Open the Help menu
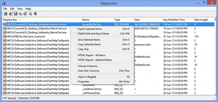The width and height of the screenshot is (218, 102). tap(28, 9)
